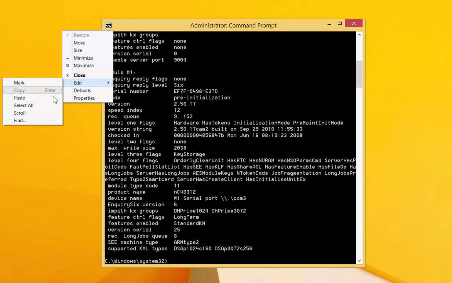Click the text DSAp1024s160 DSAp3072s256
The height and width of the screenshot is (283, 452).
tap(213, 249)
